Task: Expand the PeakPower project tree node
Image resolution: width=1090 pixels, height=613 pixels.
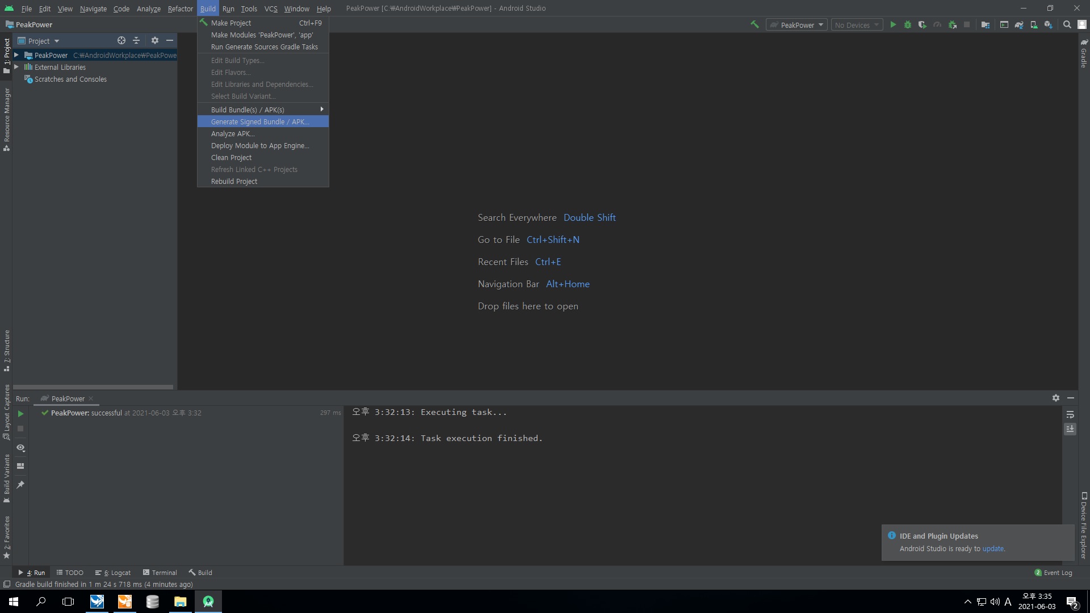Action: pyautogui.click(x=16, y=55)
